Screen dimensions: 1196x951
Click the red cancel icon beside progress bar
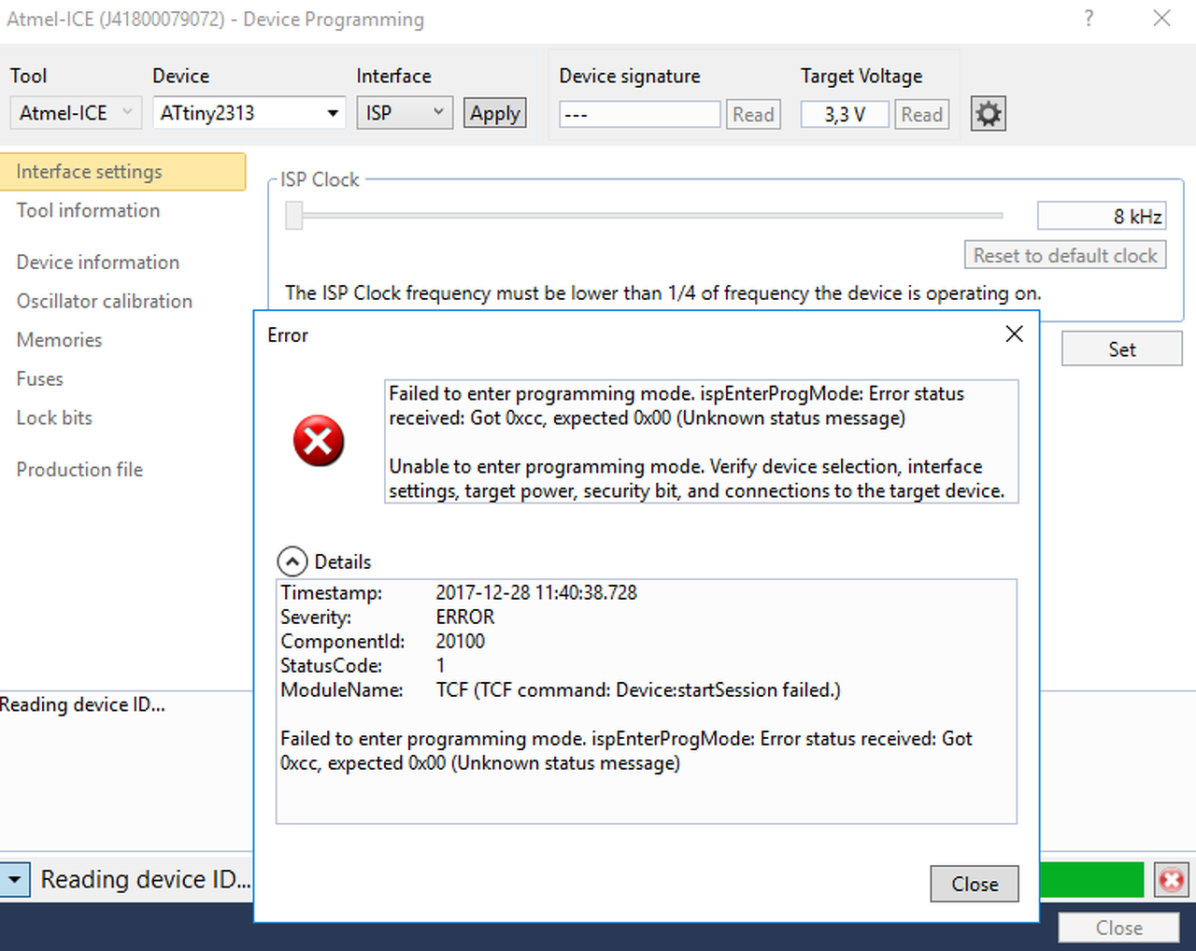click(1171, 880)
